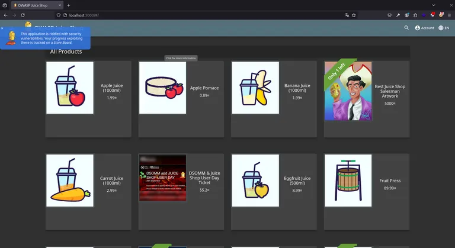455x248 pixels.
Task: Click the 'Eggfruit Juice (500ml)' name
Action: (297, 181)
